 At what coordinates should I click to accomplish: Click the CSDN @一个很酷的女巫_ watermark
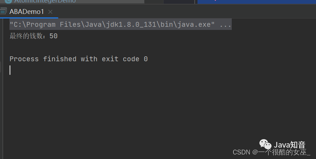(x=272, y=152)
